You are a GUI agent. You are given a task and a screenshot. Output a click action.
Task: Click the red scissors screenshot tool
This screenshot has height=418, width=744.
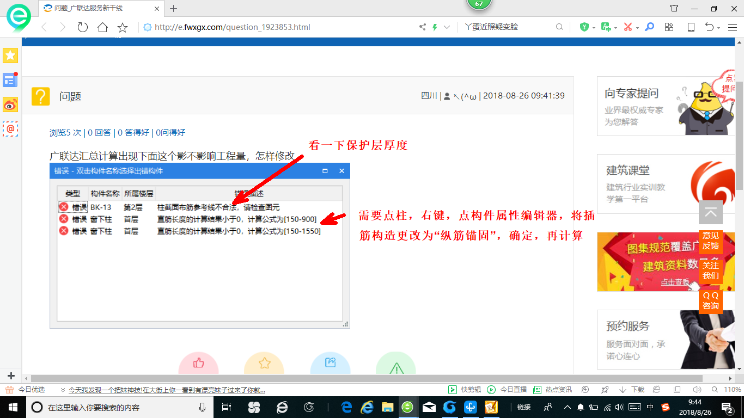coord(627,27)
